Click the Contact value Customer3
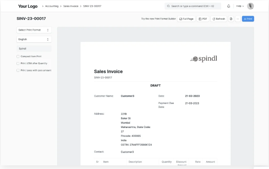Screen dimensions: 269x169 [x=127, y=152]
